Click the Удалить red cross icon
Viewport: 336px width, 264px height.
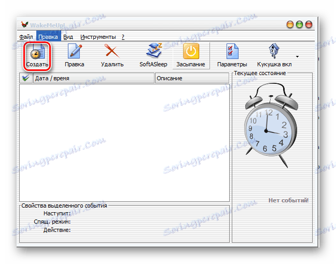(x=112, y=55)
